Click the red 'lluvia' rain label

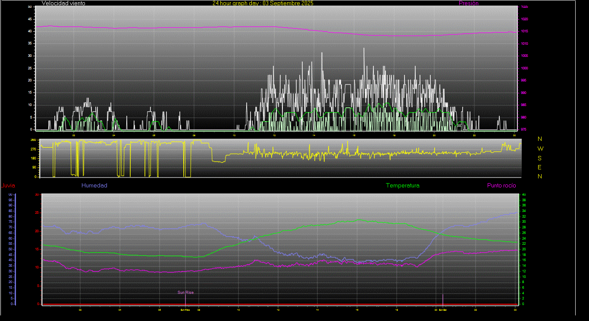point(8,186)
